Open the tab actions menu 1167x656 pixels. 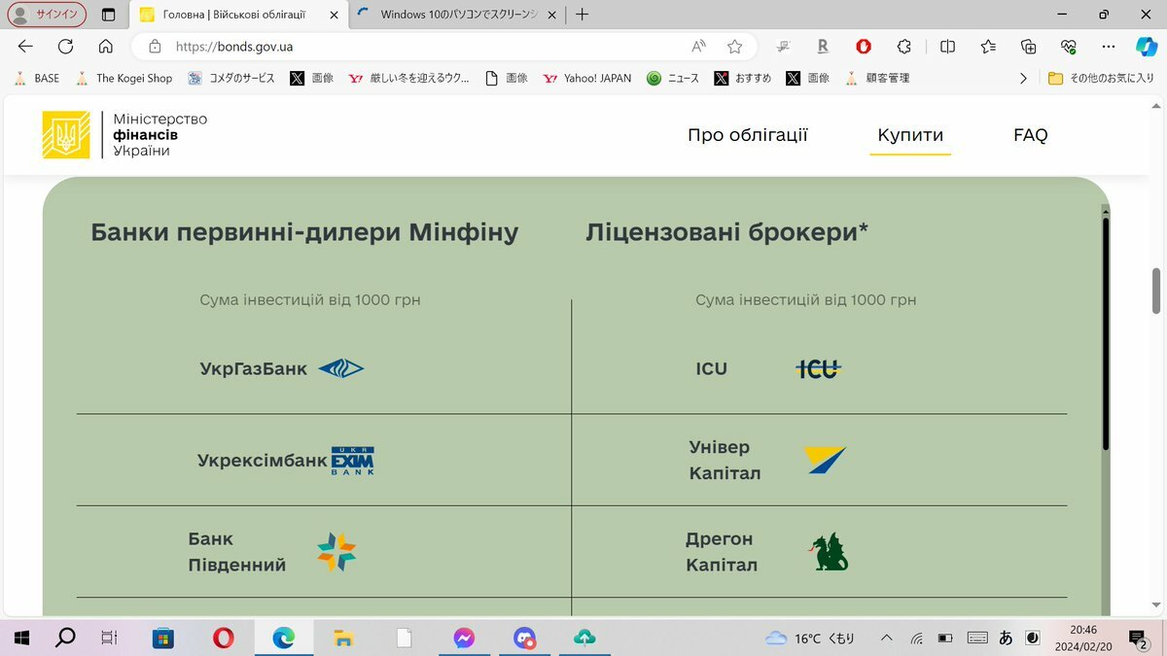click(108, 15)
